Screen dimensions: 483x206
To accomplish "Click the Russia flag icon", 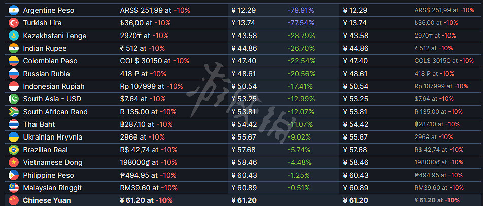I will tap(14, 74).
